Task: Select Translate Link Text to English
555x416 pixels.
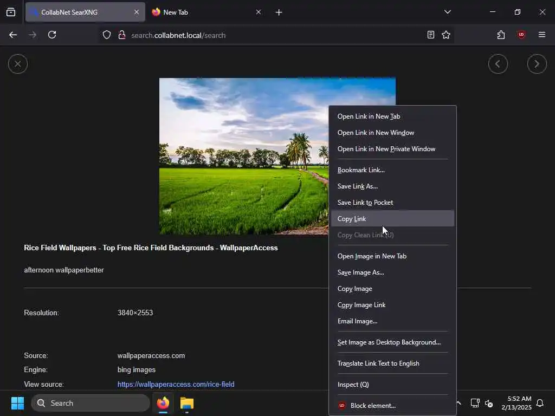Action: [x=392, y=363]
